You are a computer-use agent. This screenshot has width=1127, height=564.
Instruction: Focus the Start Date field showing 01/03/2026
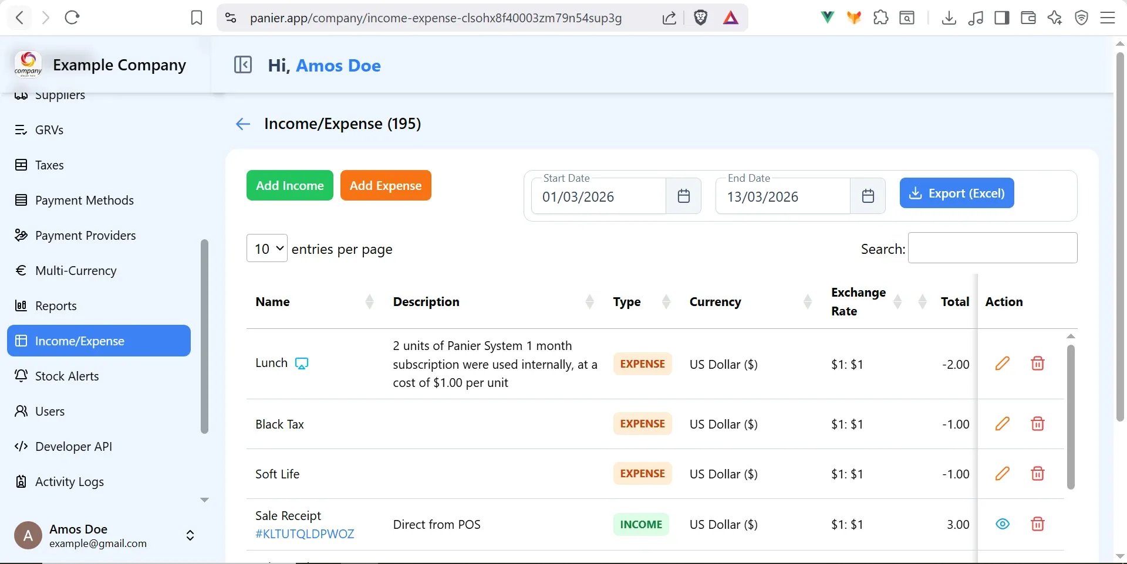[x=599, y=196]
